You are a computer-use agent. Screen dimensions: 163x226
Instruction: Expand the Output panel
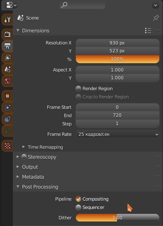click(18, 167)
